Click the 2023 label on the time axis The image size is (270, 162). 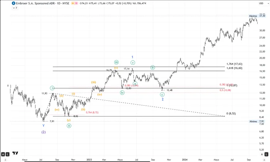click(89, 160)
